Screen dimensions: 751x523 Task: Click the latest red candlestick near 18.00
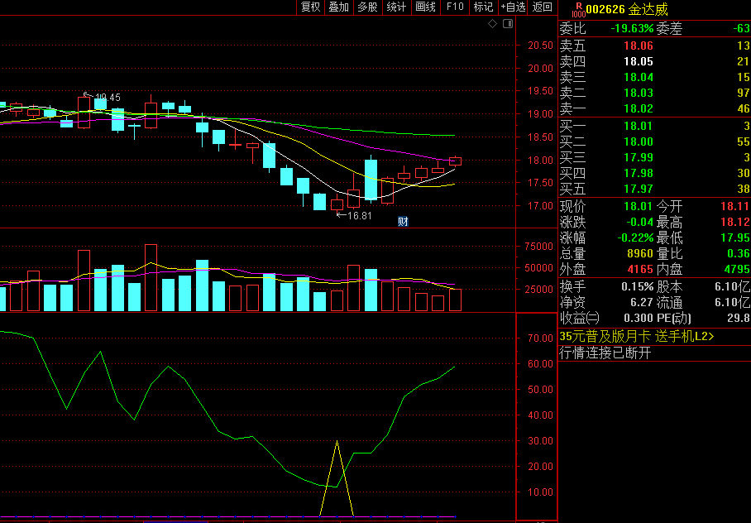click(x=455, y=161)
